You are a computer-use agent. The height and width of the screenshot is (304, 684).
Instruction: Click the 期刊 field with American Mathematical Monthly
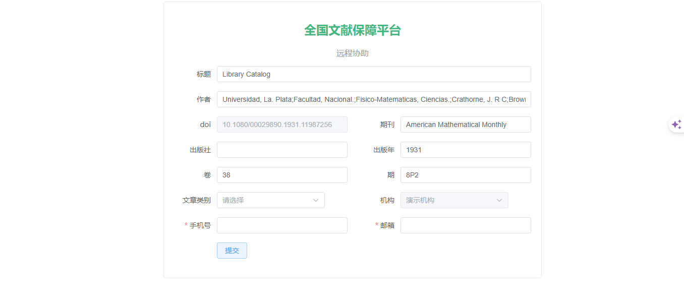coord(465,125)
